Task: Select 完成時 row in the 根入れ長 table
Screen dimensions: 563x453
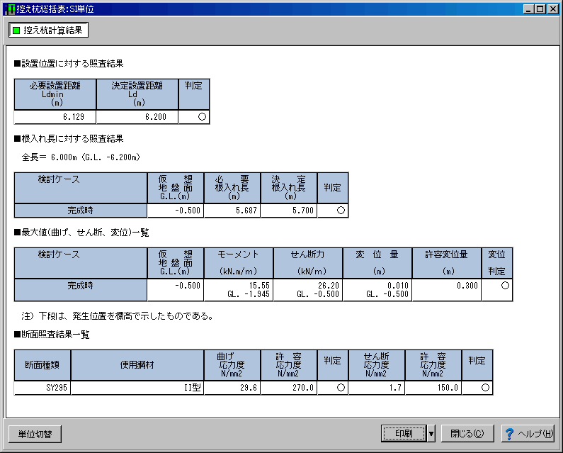Action: click(81, 211)
